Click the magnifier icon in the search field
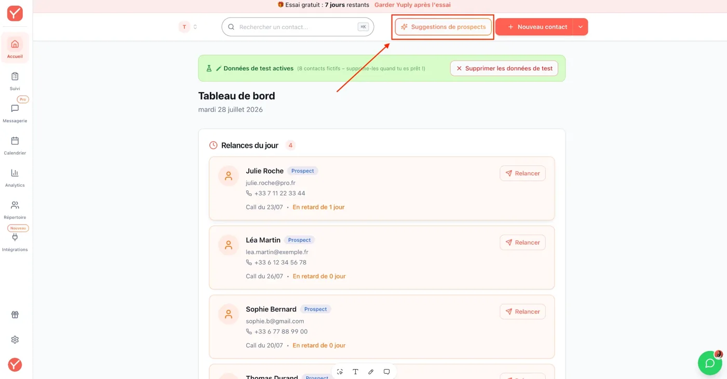 coord(232,27)
